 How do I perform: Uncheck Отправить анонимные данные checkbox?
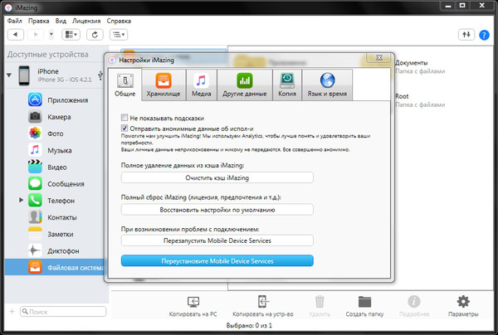click(124, 129)
